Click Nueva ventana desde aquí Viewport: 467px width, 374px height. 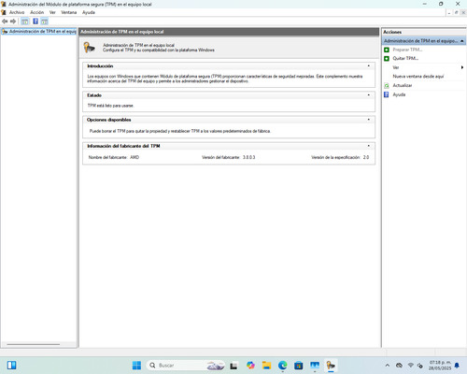[418, 77]
